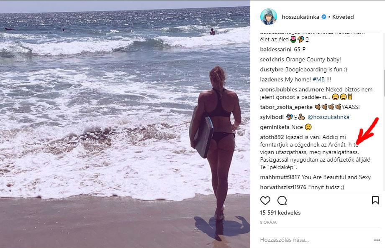The image size is (385, 248).
Task: Open commenter dustybre's profile
Action: tap(272, 70)
